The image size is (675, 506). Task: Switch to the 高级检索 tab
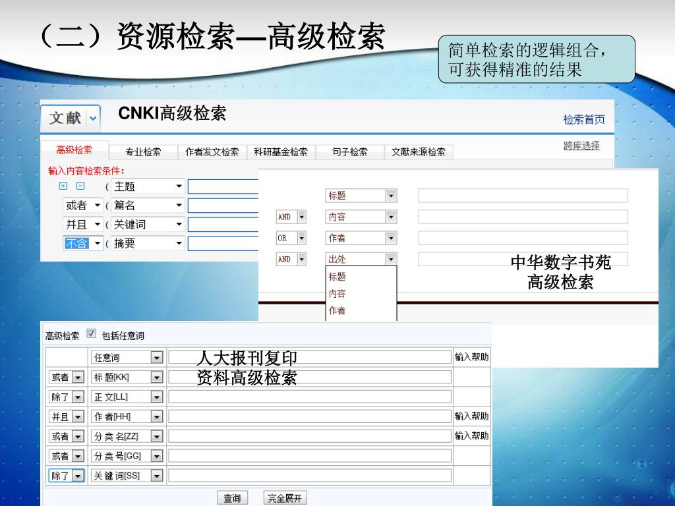(x=74, y=150)
